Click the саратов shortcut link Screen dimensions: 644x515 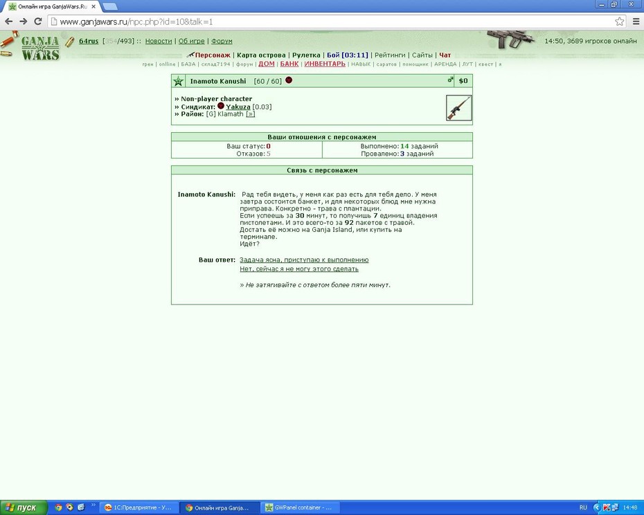click(386, 64)
